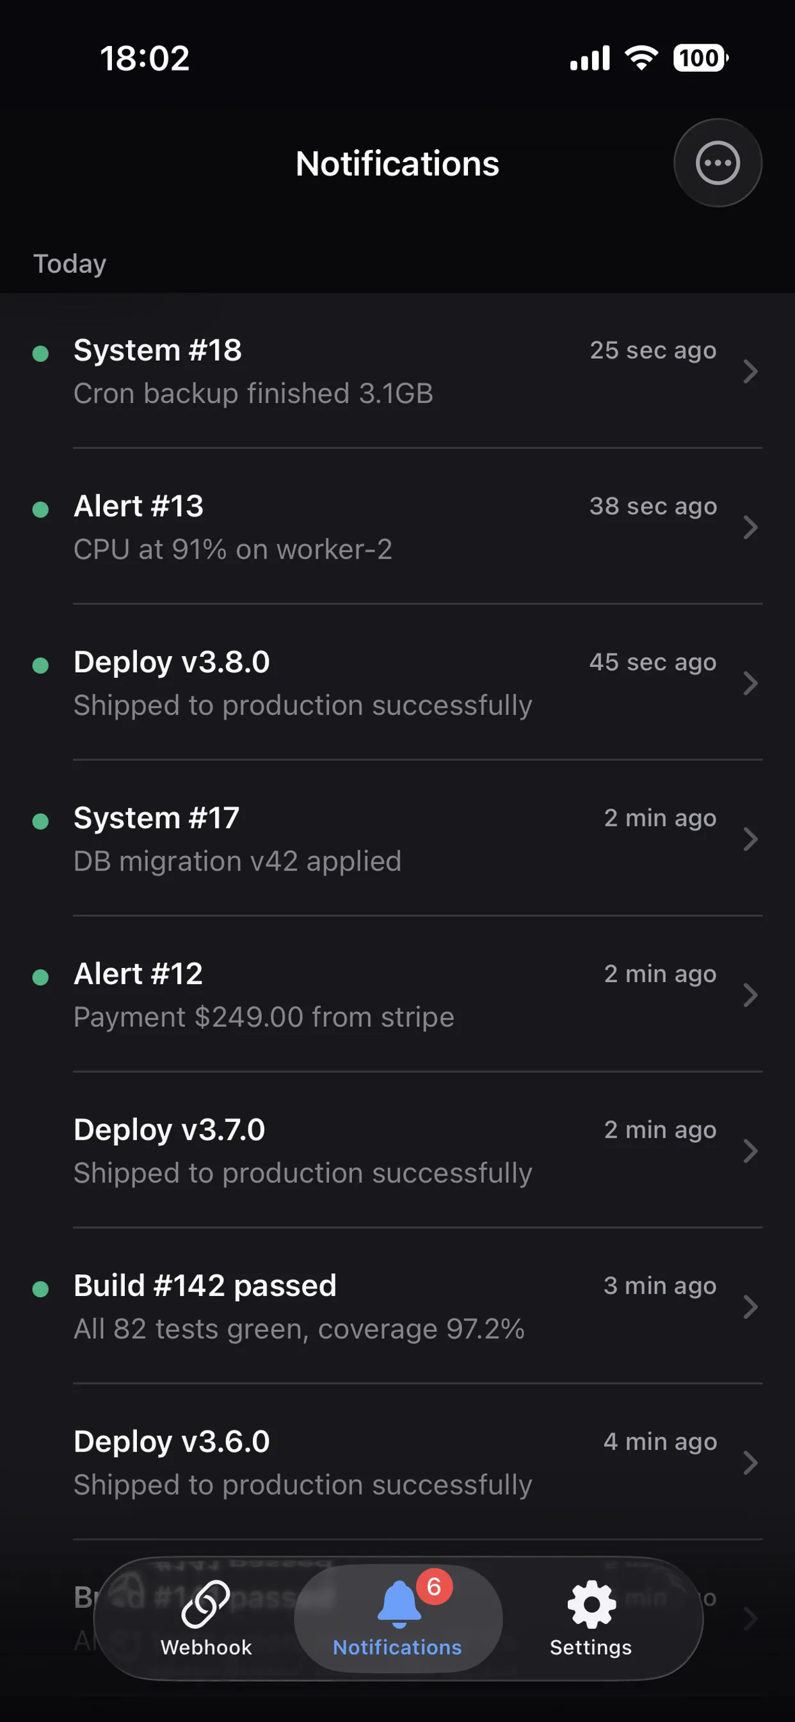795x1722 pixels.
Task: Open Deploy v3.7.0 notification
Action: 334,1151
